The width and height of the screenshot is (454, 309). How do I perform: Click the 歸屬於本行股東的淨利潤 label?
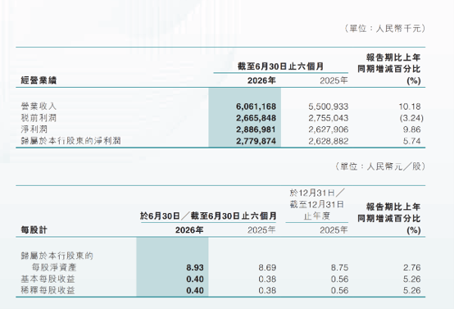coord(70,141)
